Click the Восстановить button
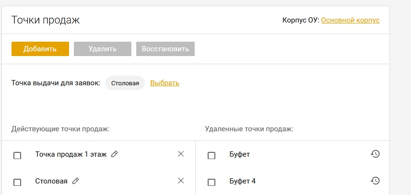 (x=165, y=49)
